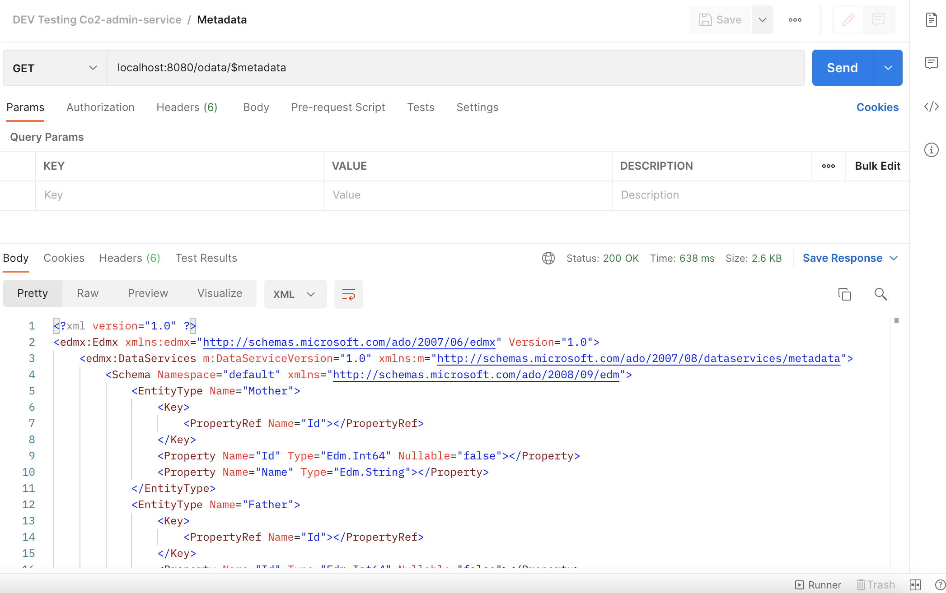Image resolution: width=946 pixels, height=593 pixels.
Task: Toggle word wrap for the response body
Action: 348,294
